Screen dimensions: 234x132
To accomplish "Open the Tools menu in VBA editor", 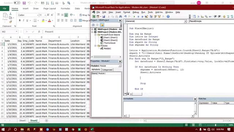I will 150,12.
